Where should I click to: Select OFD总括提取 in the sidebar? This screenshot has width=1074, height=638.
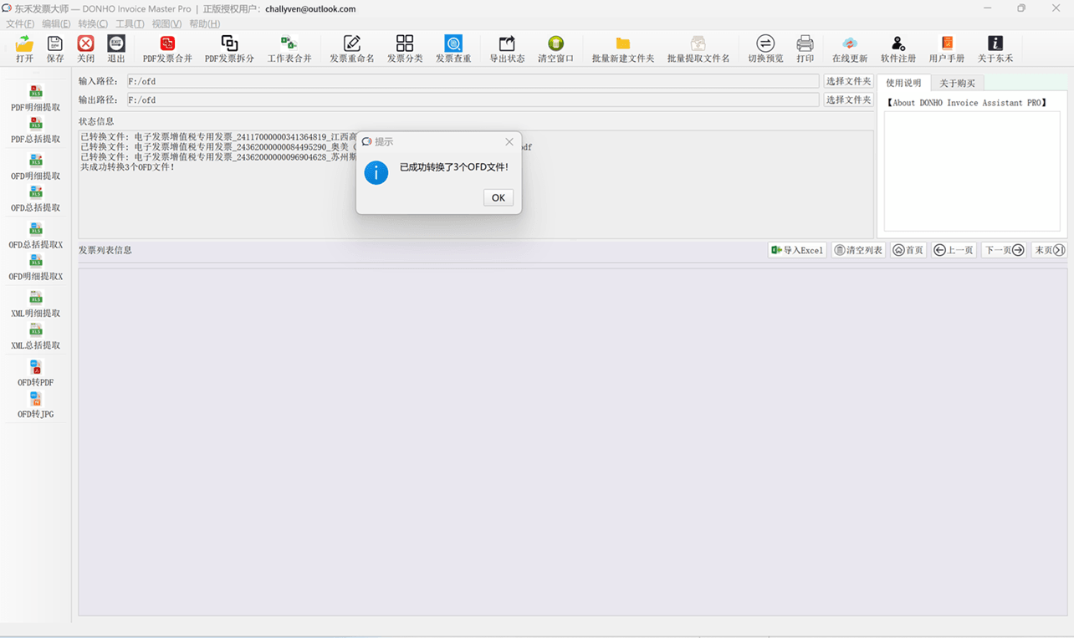click(36, 200)
